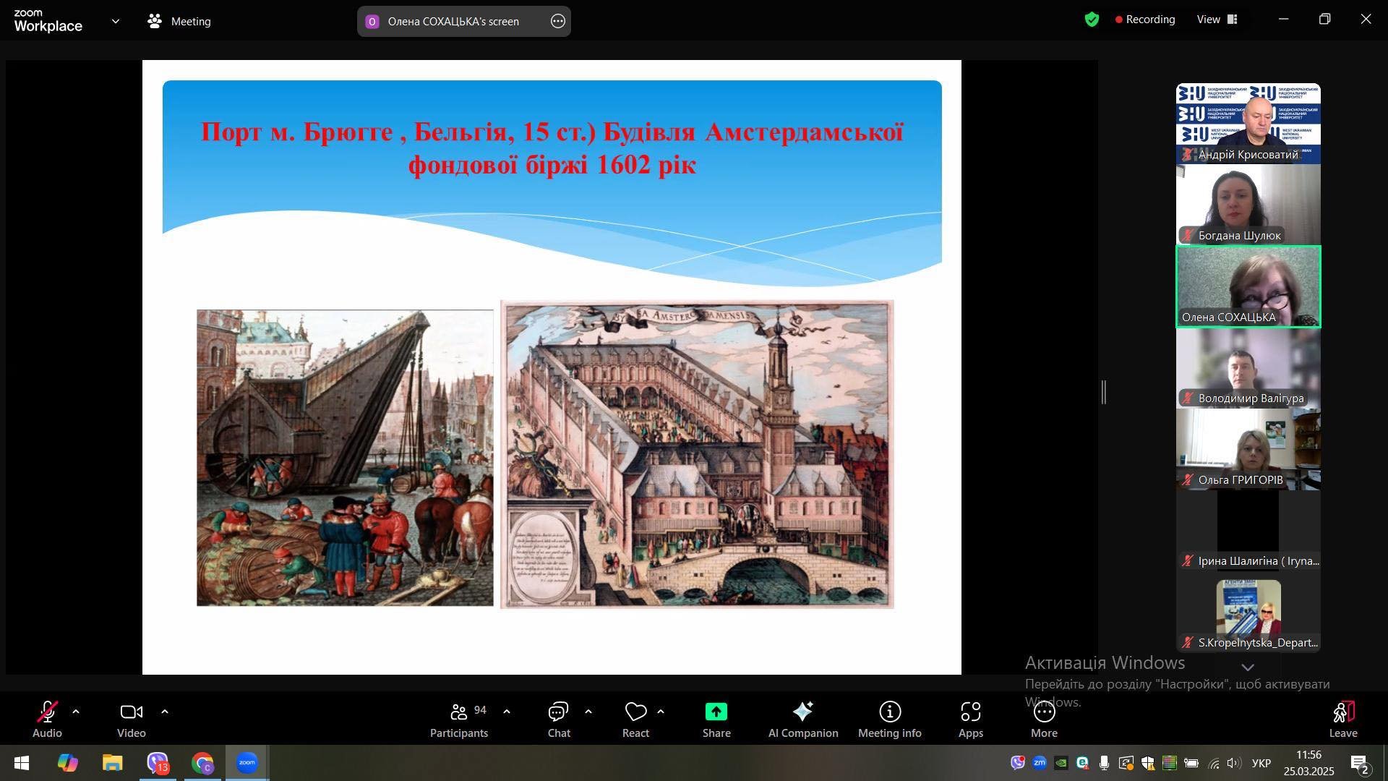Image resolution: width=1388 pixels, height=781 pixels.
Task: Select Андрій Крисоватий video thumbnail
Action: point(1248,124)
